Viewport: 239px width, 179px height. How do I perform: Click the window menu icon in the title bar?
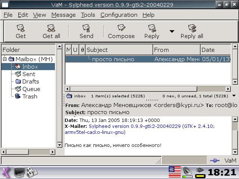coord(5,5)
